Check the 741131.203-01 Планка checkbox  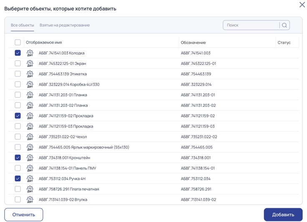click(18, 95)
